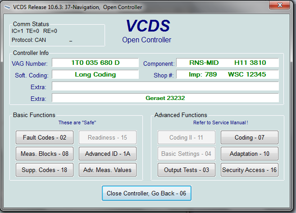
Task: Click the 'Component:' label
Action: tap(159, 64)
